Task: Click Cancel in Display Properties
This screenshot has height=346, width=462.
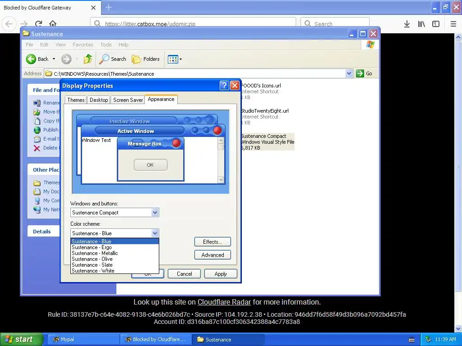Action: pyautogui.click(x=184, y=274)
